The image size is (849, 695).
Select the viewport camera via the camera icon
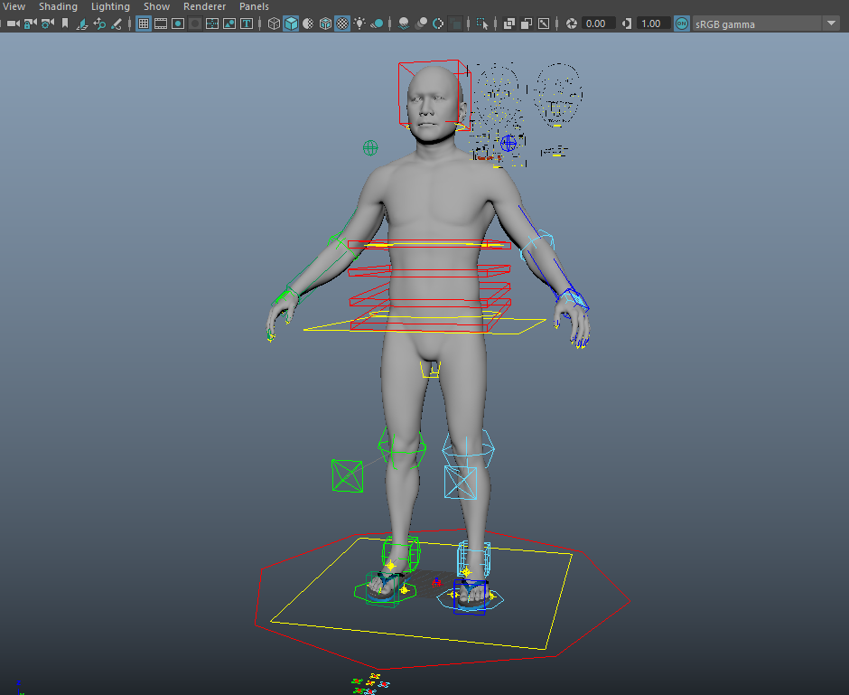click(x=13, y=23)
